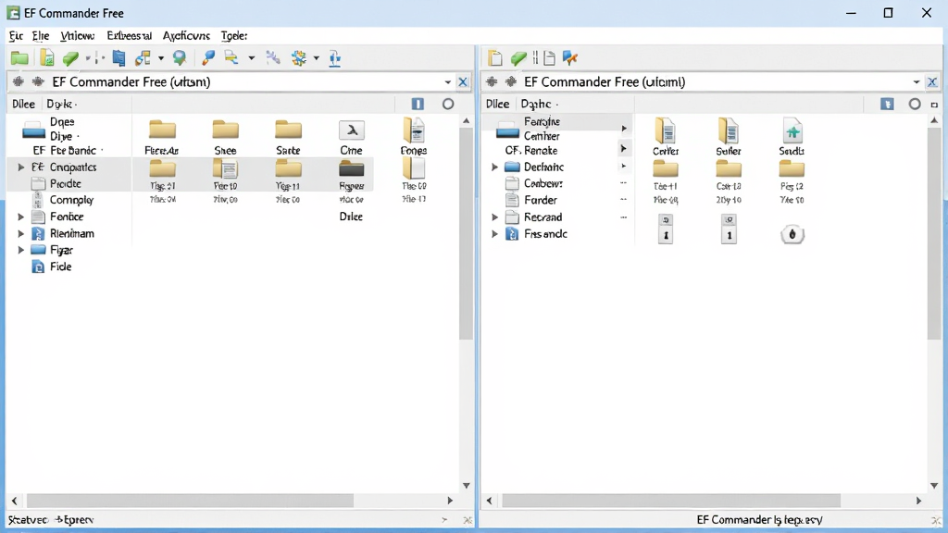Open the left pane path dropdown arrow
Screen dimensions: 948x533
(x=447, y=82)
